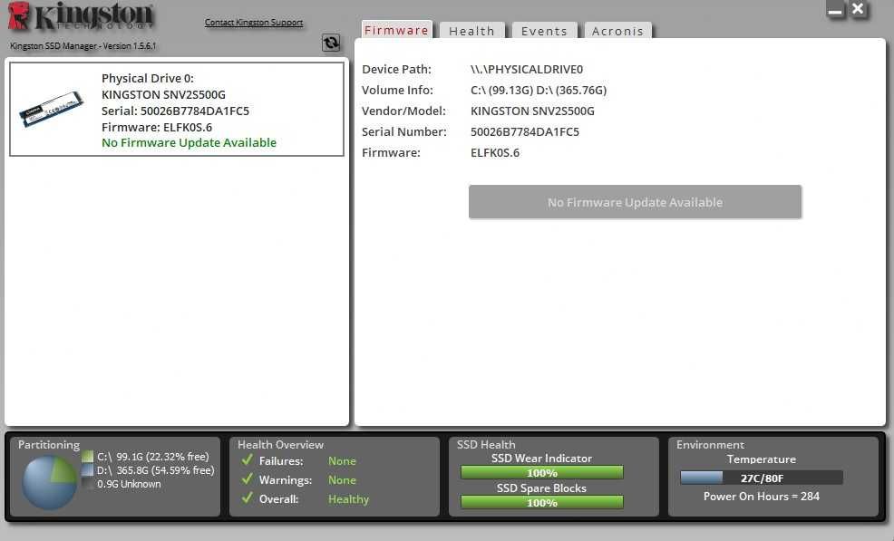
Task: Open the Contact Kingston Support link
Action: pyautogui.click(x=254, y=23)
